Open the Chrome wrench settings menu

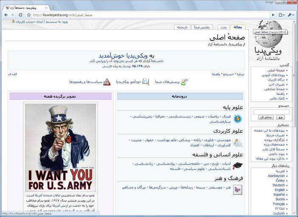point(291,15)
